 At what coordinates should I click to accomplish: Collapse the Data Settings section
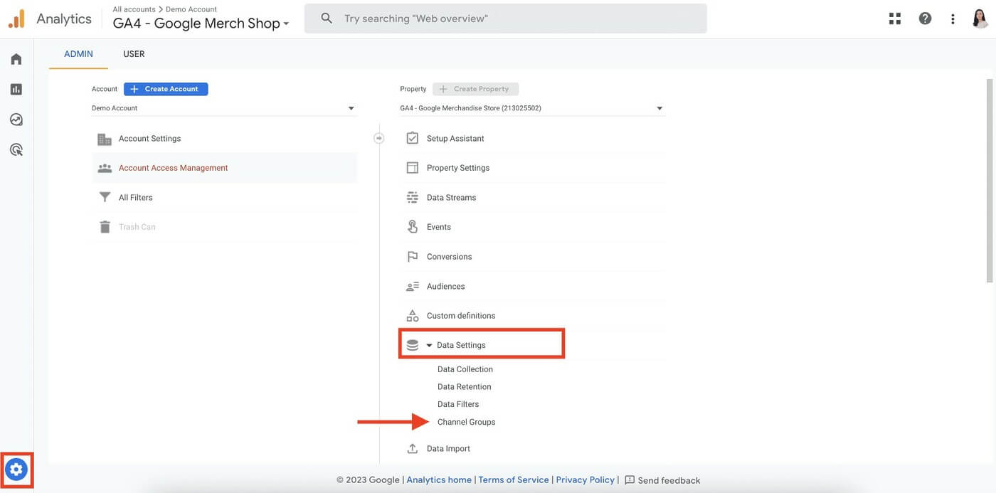click(x=428, y=344)
